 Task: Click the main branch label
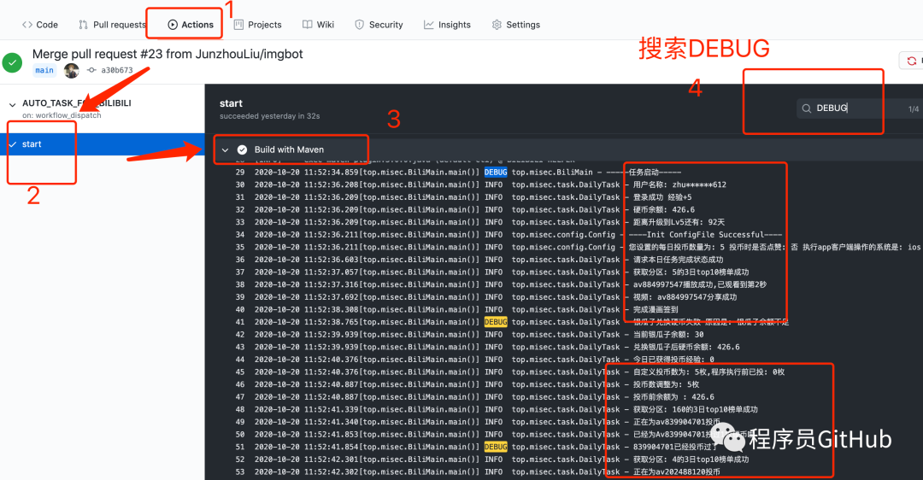pos(44,70)
